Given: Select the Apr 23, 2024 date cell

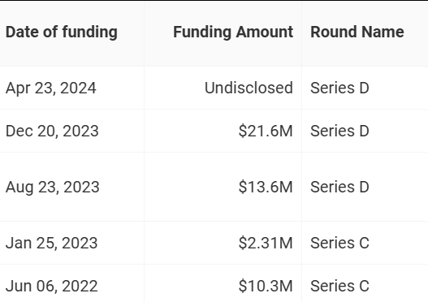Looking at the screenshot, I should coord(51,88).
